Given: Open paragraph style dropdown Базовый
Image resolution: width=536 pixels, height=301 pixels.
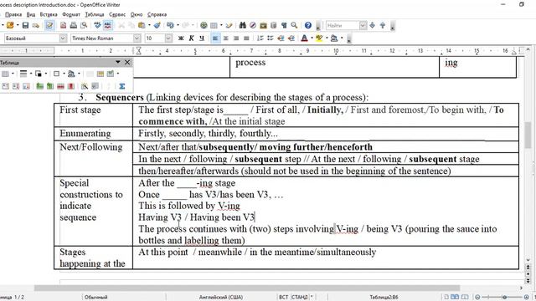Looking at the screenshot, I should click(x=64, y=38).
